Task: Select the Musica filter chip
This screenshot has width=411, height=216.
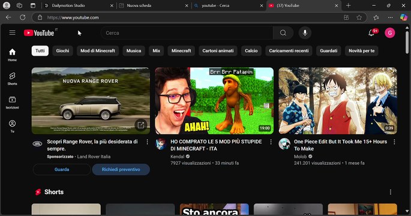Action: click(134, 50)
